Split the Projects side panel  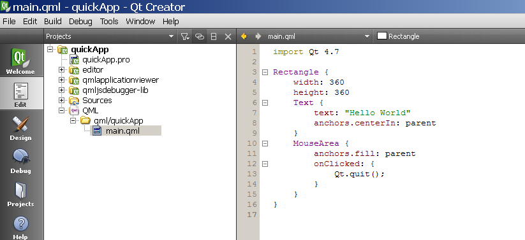pos(214,36)
